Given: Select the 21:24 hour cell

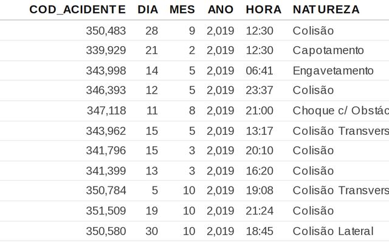Looking at the screenshot, I should pyautogui.click(x=260, y=211).
